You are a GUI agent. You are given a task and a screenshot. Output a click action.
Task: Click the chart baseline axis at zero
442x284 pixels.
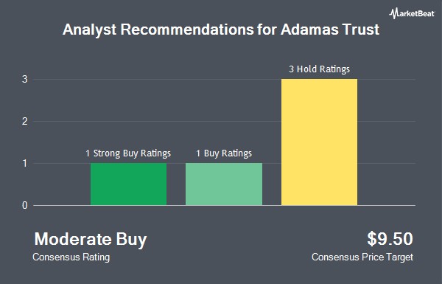[224, 206]
